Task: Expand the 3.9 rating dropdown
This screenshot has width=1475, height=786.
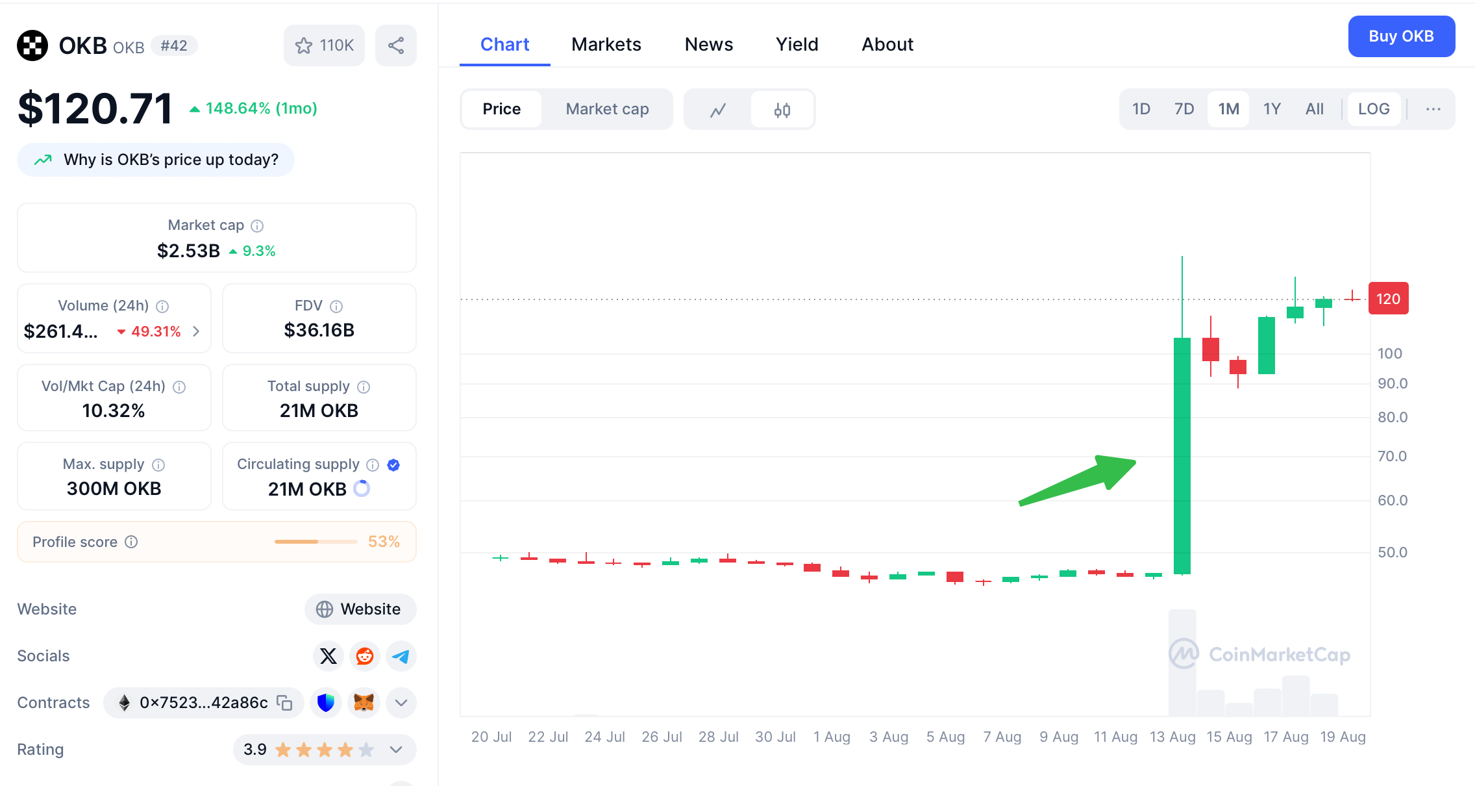Action: click(396, 750)
